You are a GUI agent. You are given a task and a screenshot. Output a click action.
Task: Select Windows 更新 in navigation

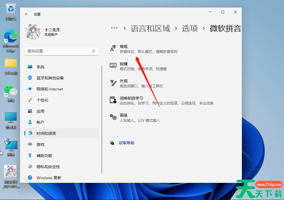(x=62, y=178)
